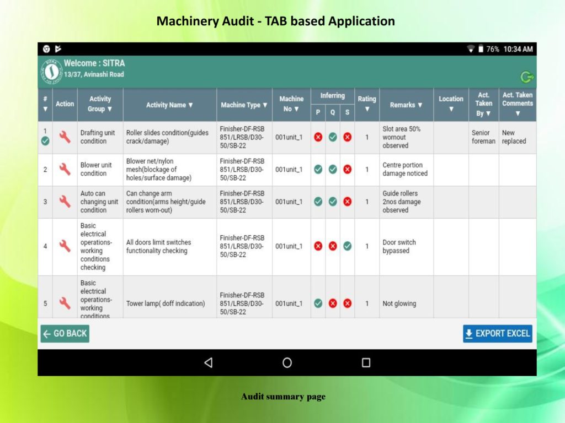Click the EXPORT EXCEL button

[498, 333]
